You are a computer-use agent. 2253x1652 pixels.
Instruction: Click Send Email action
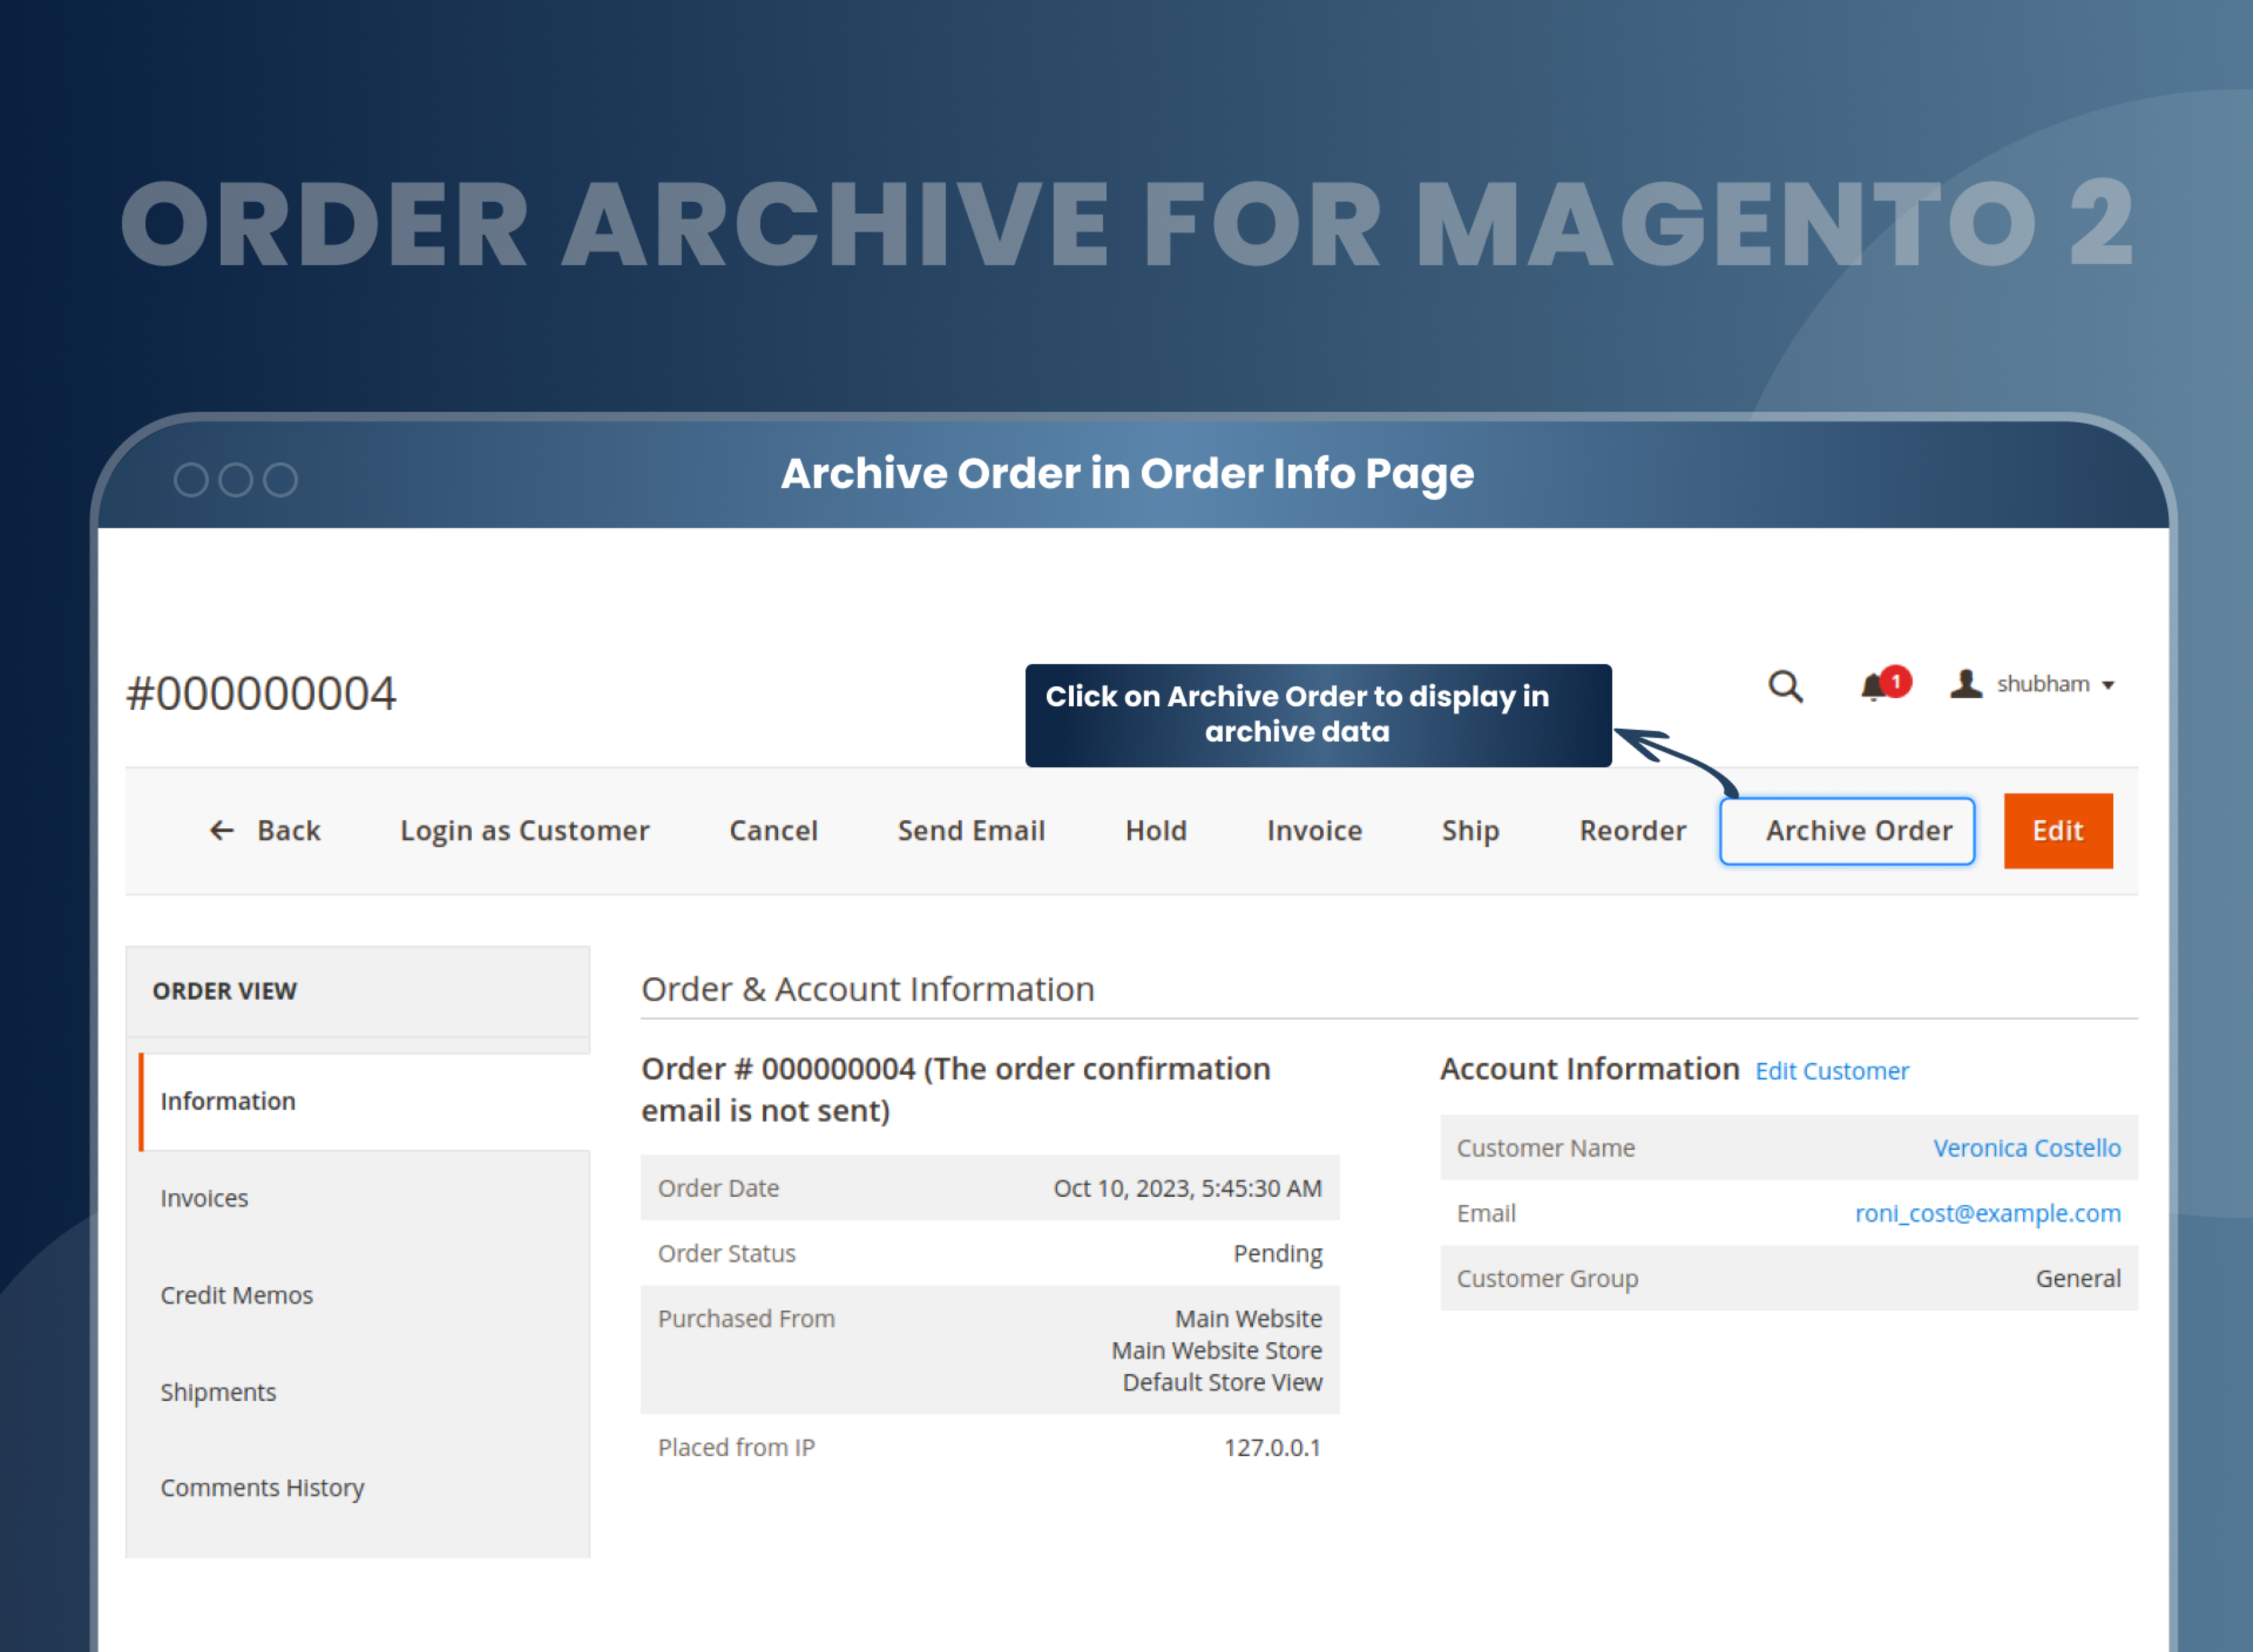[x=971, y=831]
